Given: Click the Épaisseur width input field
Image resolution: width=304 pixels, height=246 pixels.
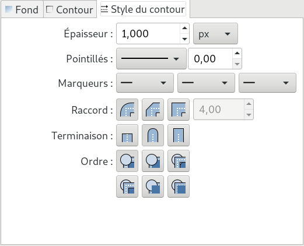Looking at the screenshot, I should coord(148,34).
